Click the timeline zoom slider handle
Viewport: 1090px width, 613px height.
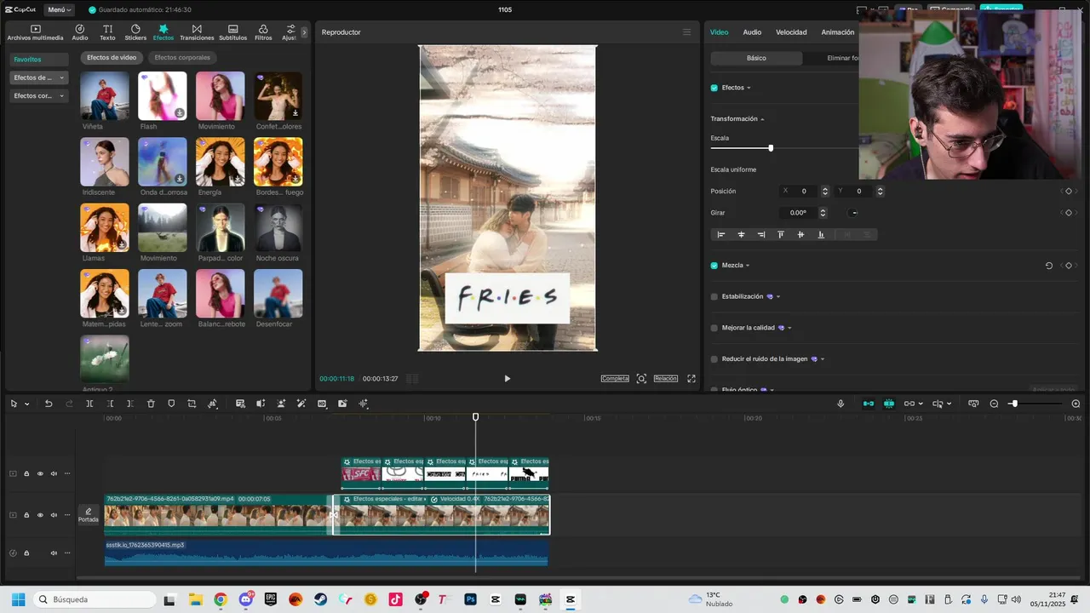[x=1013, y=404]
